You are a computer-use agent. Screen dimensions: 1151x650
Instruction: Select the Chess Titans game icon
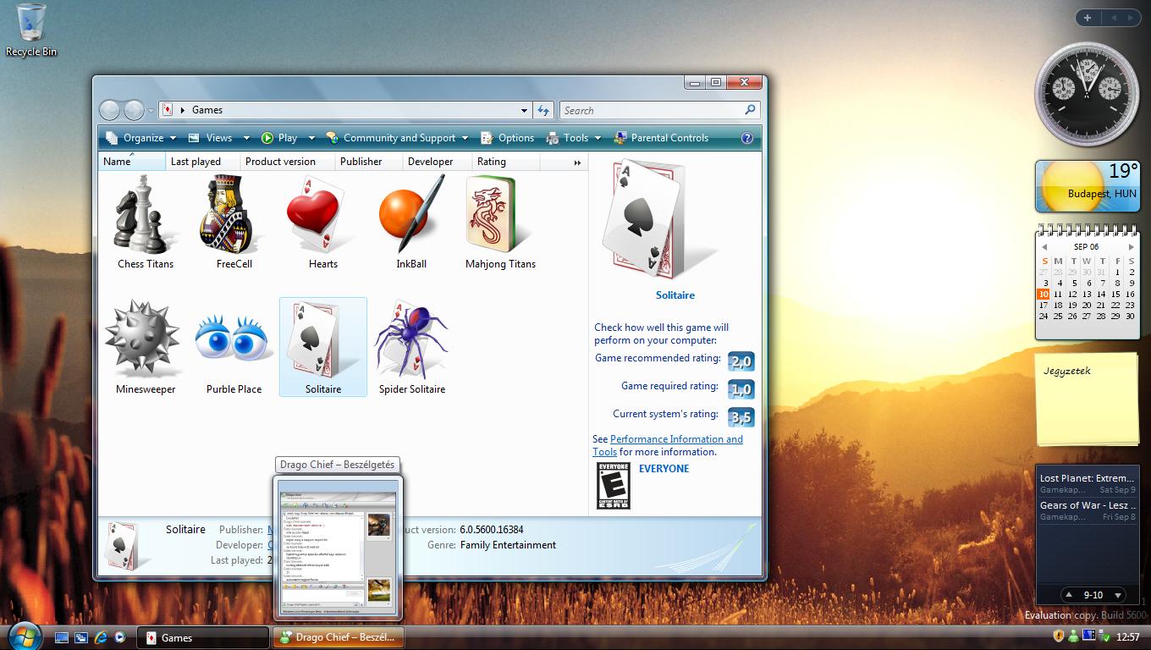coord(146,223)
